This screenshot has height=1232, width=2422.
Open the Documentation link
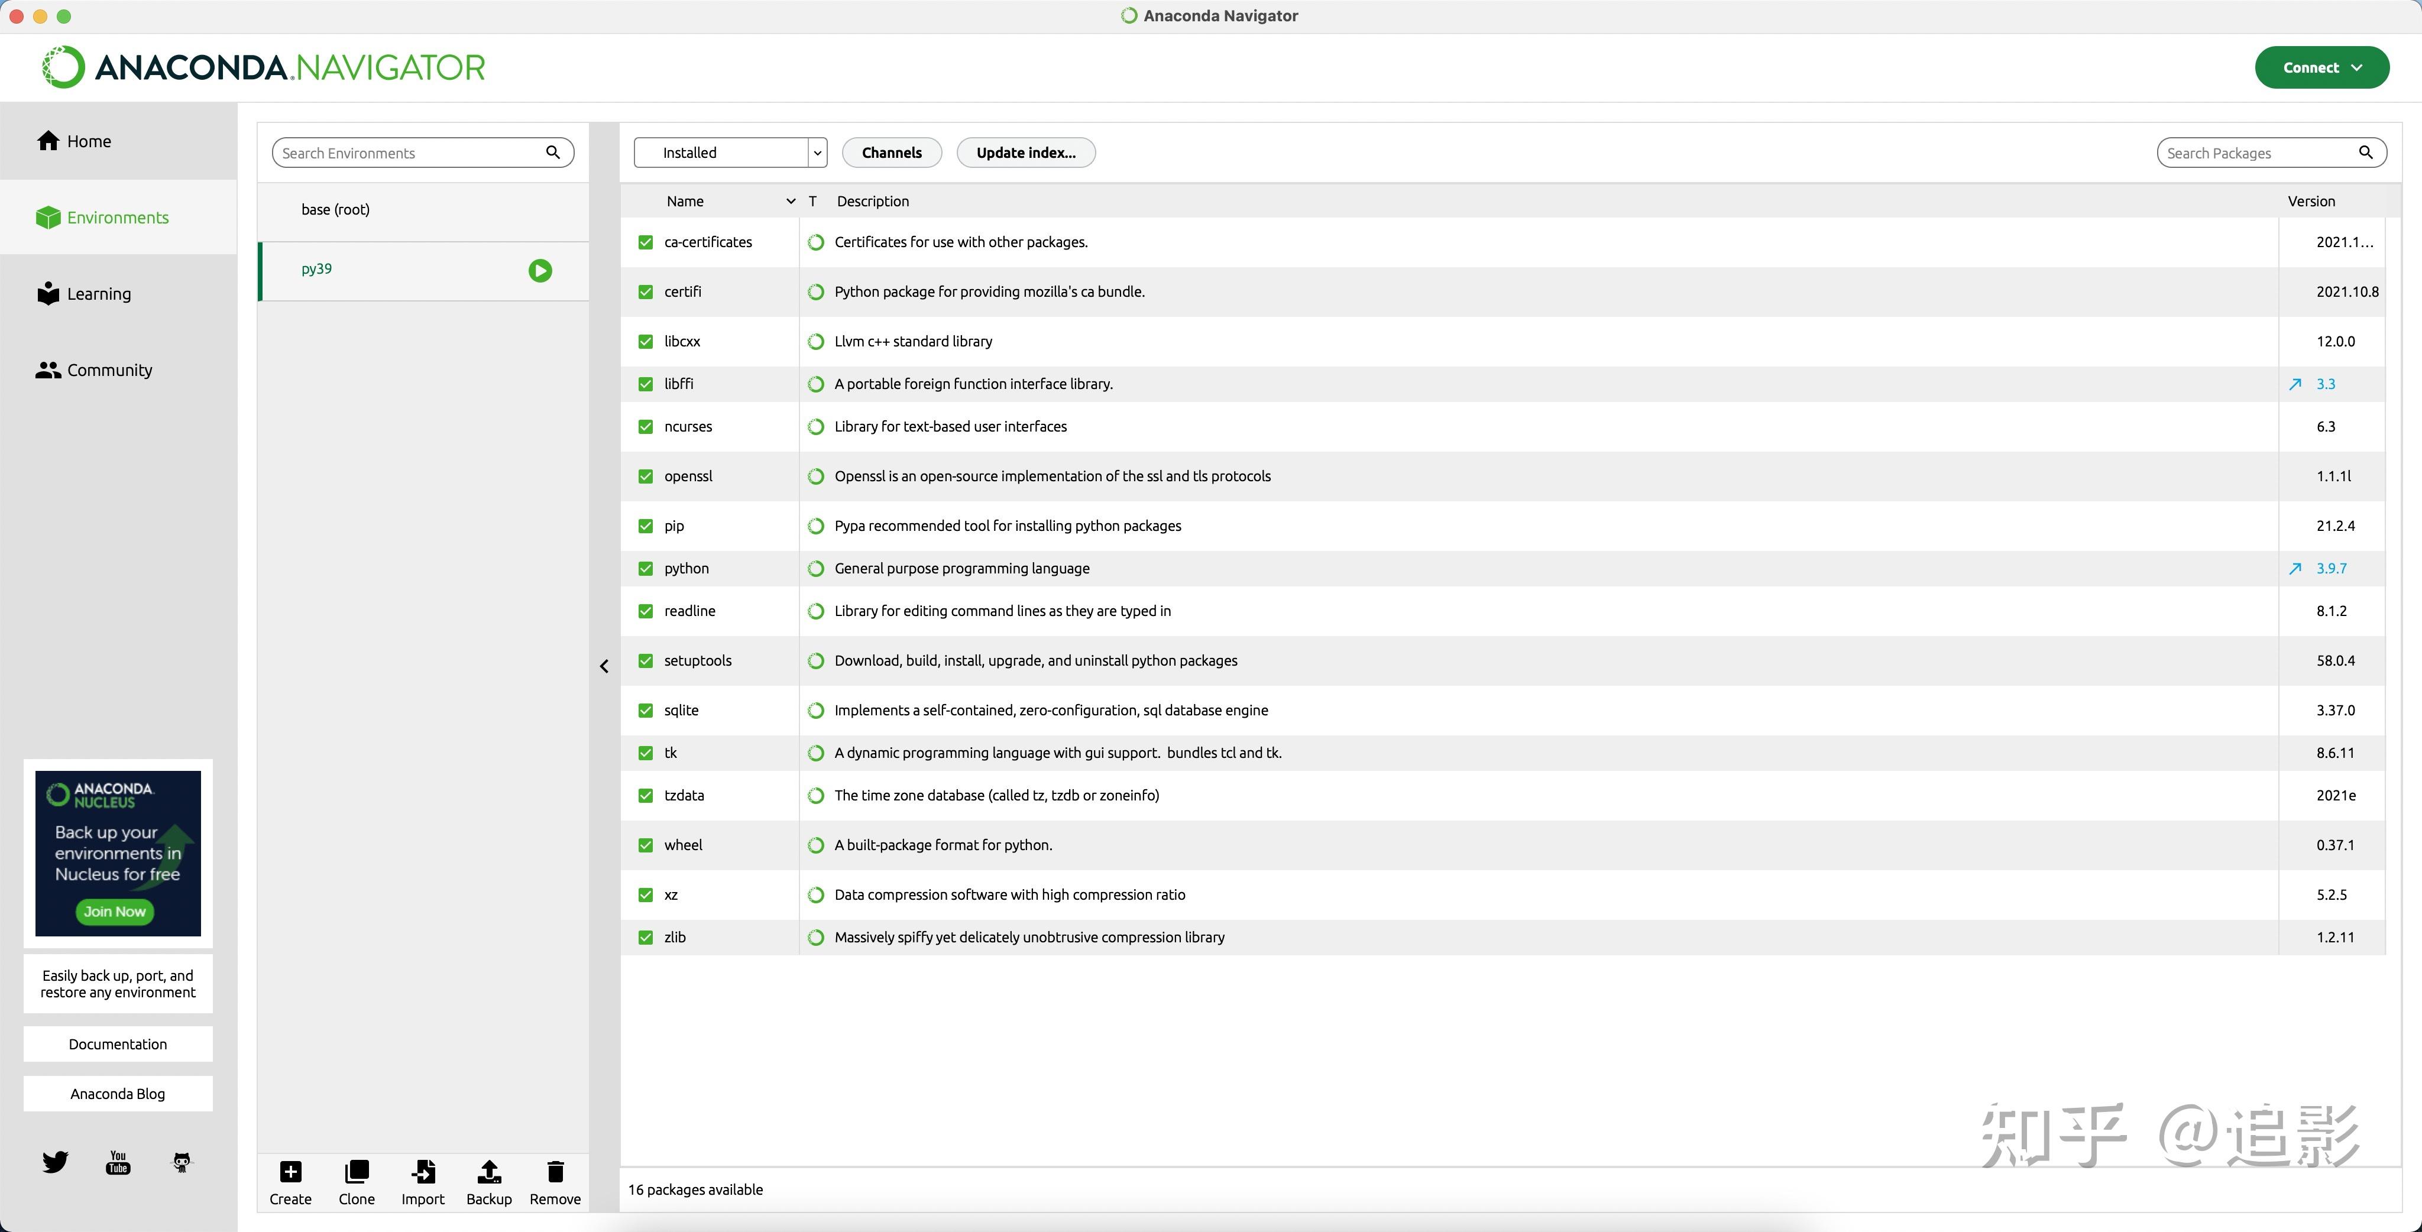118,1044
